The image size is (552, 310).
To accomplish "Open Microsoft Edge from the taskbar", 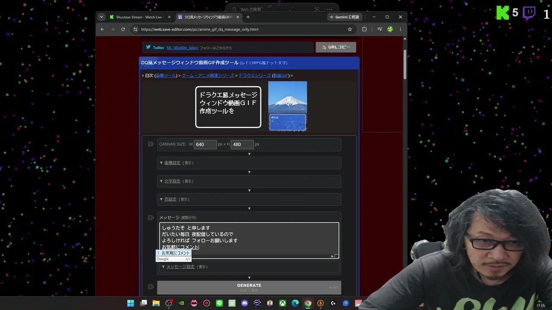I will (x=295, y=303).
